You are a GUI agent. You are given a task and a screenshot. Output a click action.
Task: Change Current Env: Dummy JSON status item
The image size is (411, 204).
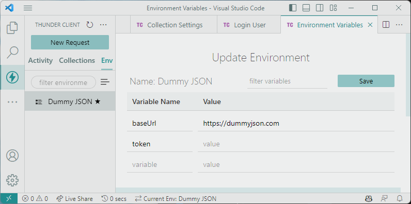(x=176, y=199)
